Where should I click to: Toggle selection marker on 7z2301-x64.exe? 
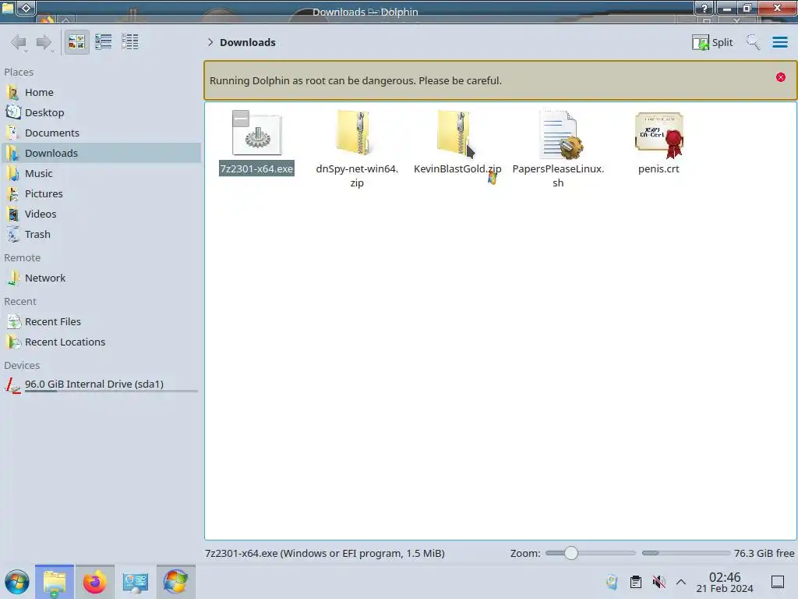(x=241, y=119)
